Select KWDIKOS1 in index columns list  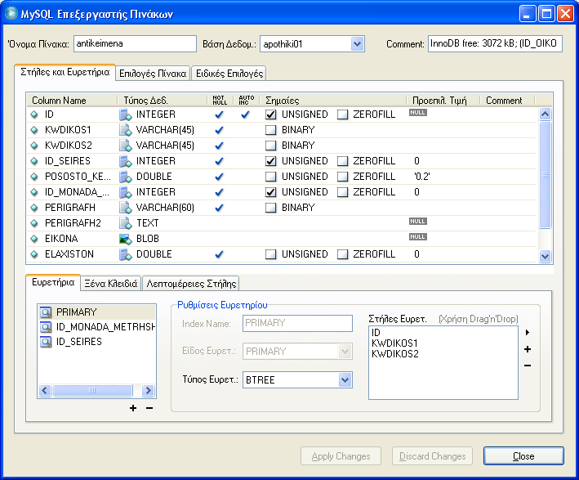(x=394, y=343)
